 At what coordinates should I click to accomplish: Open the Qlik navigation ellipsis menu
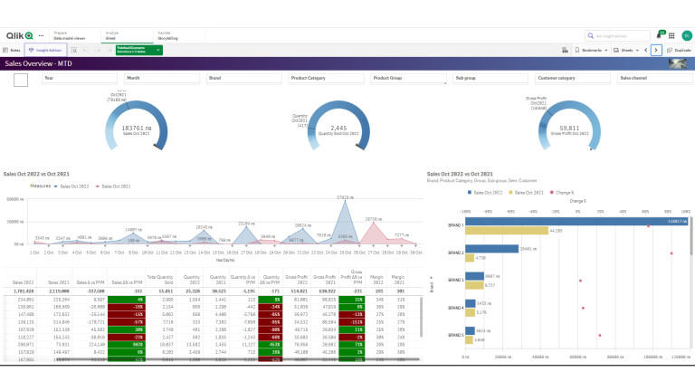tap(41, 35)
